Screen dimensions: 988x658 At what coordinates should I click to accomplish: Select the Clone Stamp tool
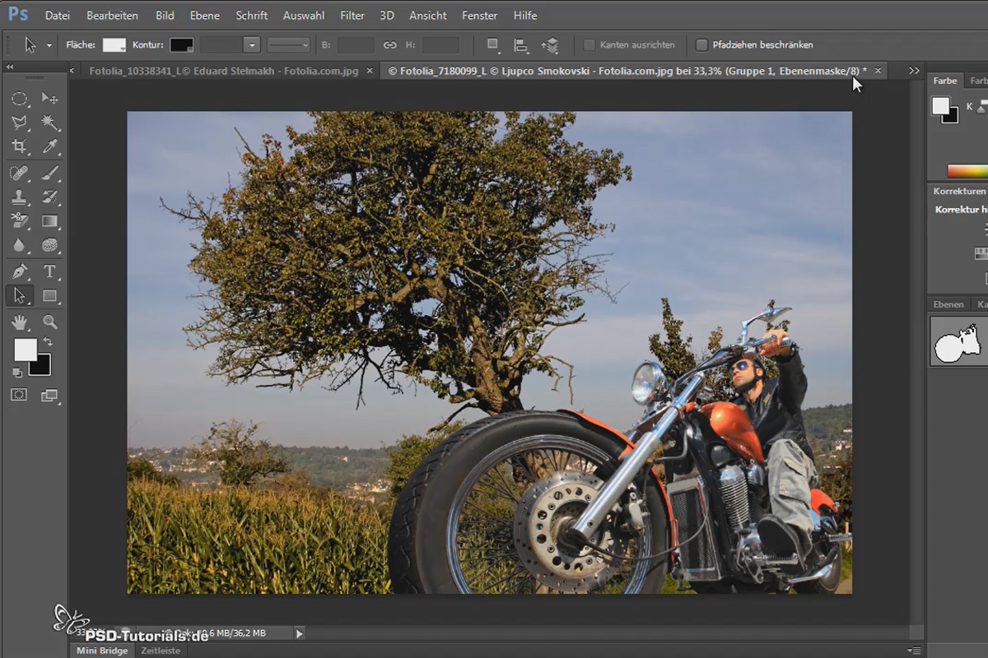20,197
